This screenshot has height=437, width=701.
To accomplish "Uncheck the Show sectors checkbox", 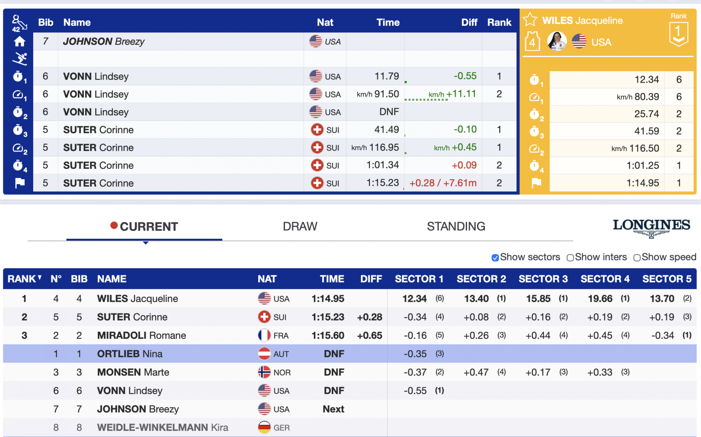I will coord(495,258).
